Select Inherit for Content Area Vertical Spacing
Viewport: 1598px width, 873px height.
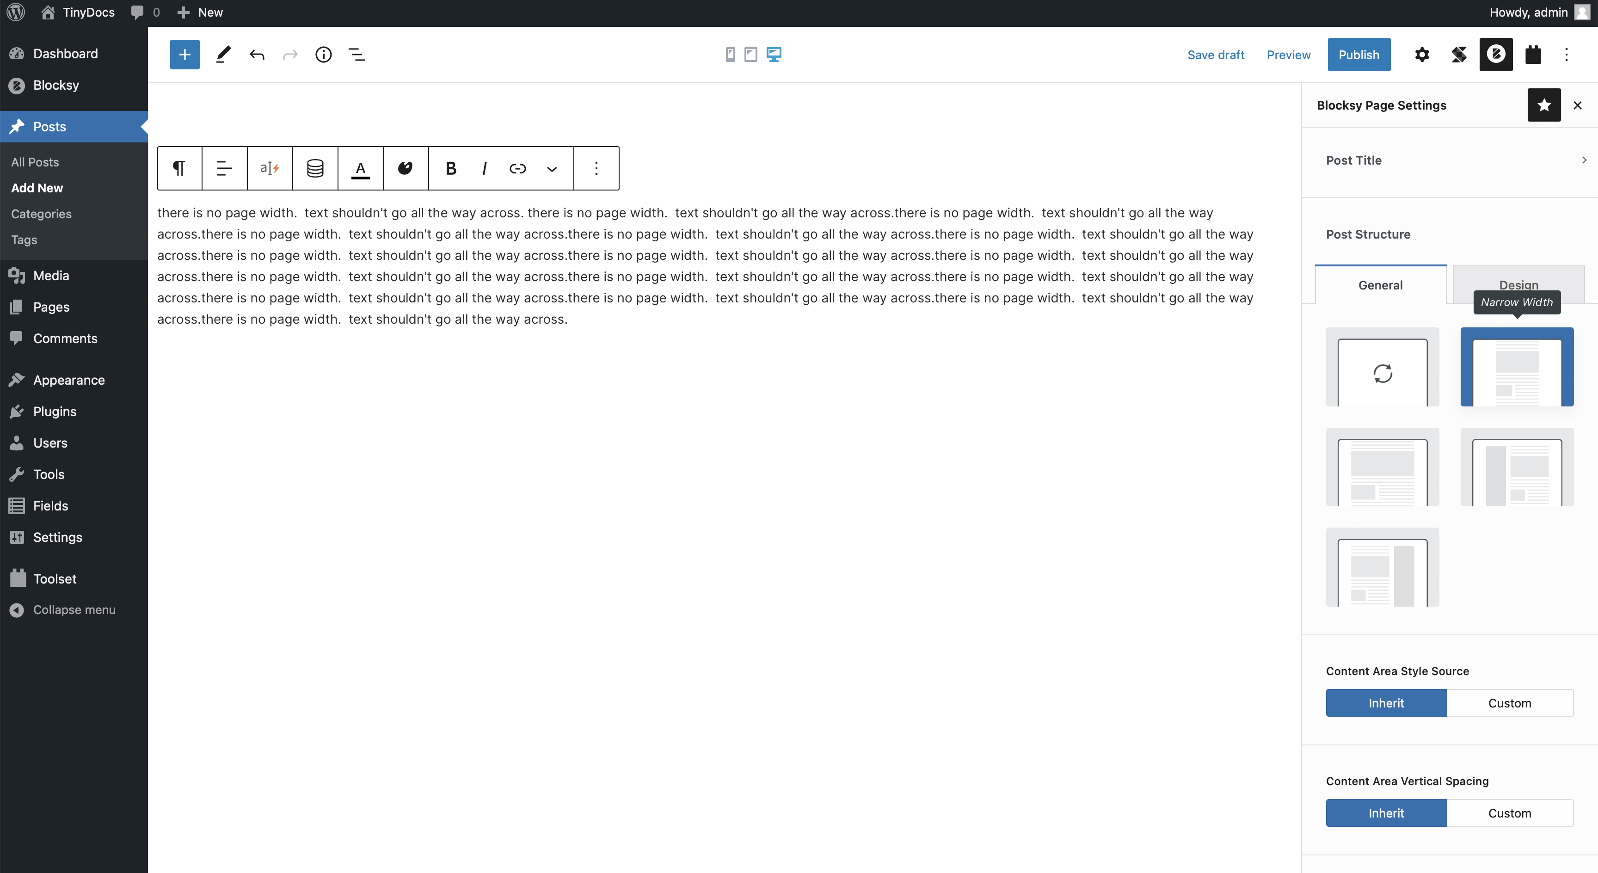[x=1386, y=813]
